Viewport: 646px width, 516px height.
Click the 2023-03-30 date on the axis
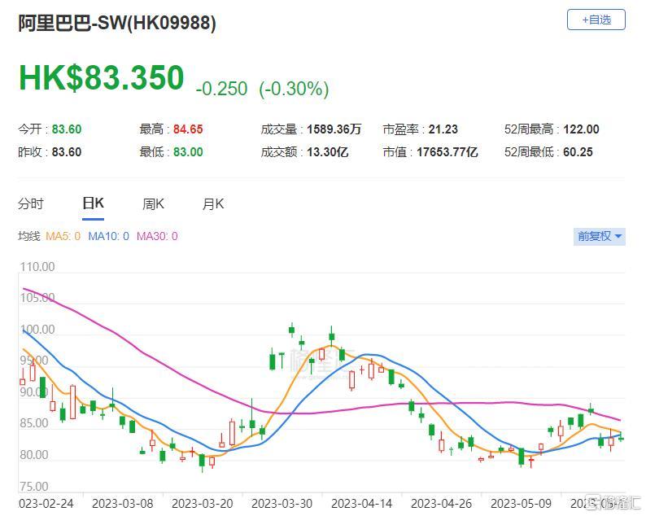[x=282, y=504]
